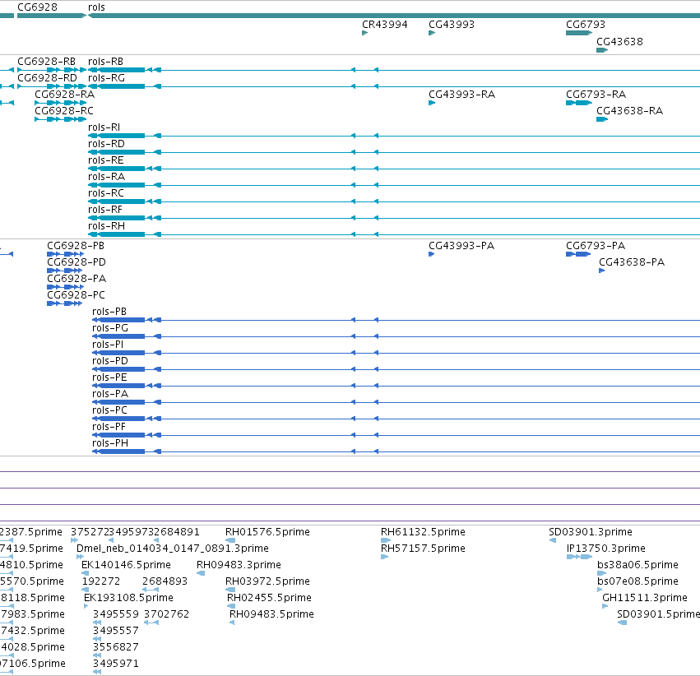Click the bs38a06.5prime EST label

(637, 565)
